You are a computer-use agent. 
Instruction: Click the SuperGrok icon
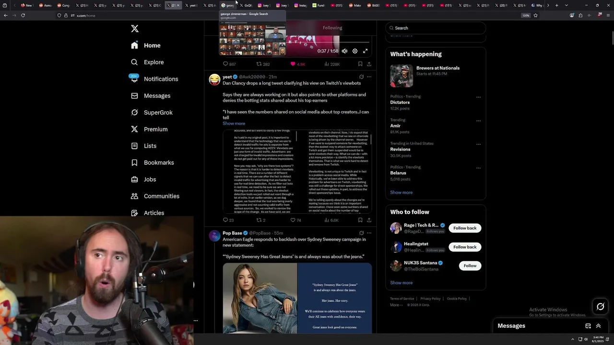[134, 113]
